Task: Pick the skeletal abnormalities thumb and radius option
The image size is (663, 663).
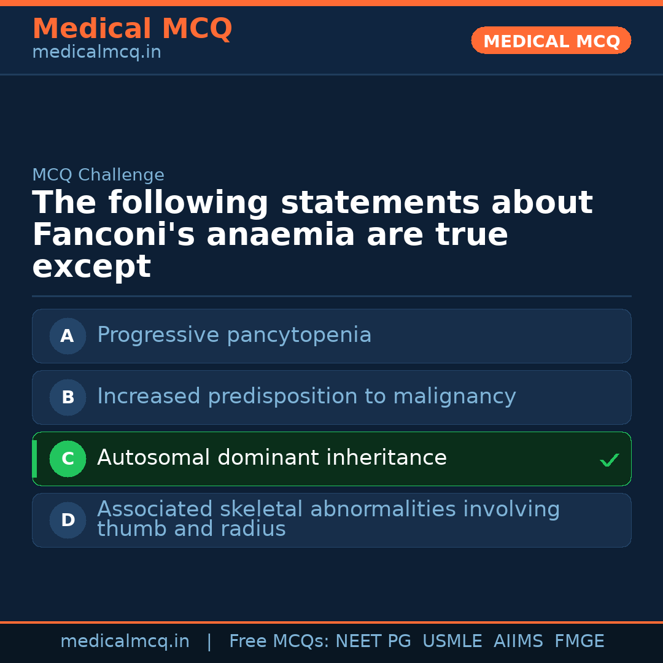Action: click(328, 519)
